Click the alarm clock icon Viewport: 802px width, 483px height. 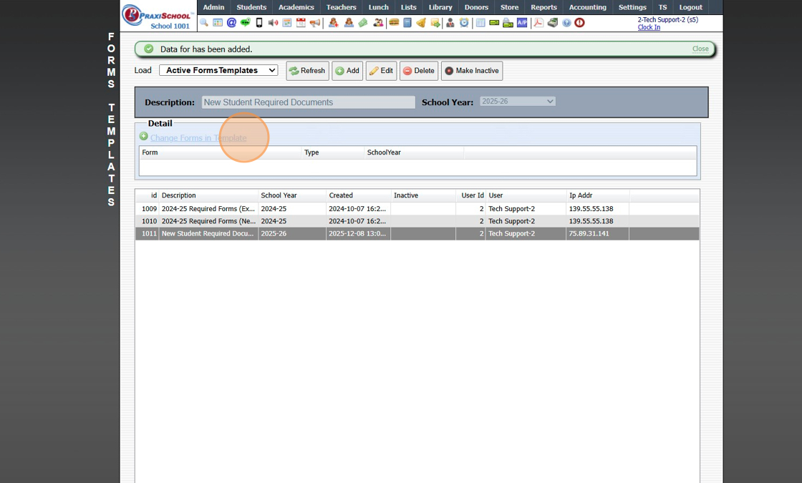(464, 22)
